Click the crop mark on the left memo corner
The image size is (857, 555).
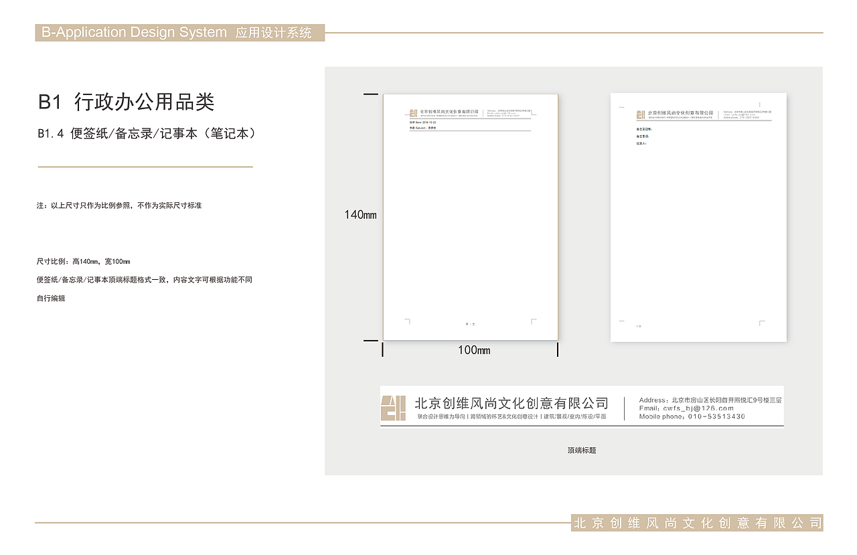coord(406,321)
